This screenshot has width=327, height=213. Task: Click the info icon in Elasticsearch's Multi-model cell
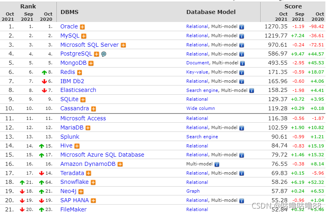coord(251,90)
